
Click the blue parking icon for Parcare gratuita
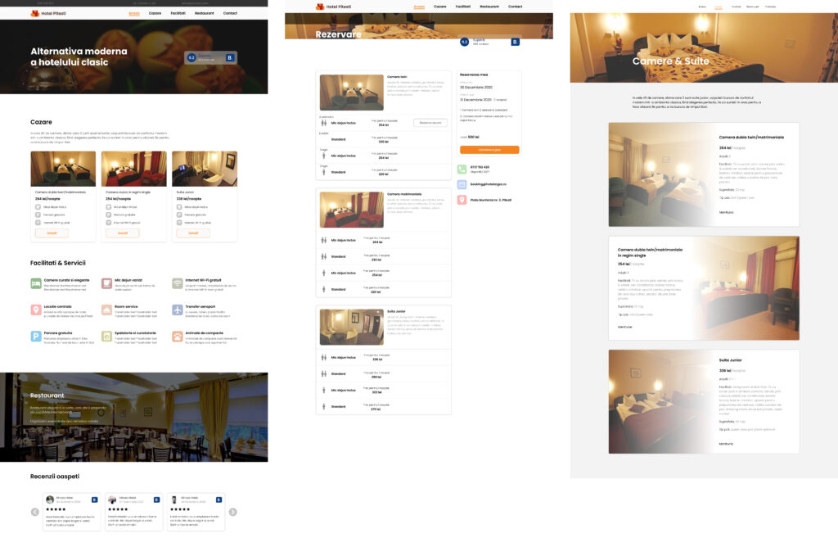pyautogui.click(x=36, y=336)
